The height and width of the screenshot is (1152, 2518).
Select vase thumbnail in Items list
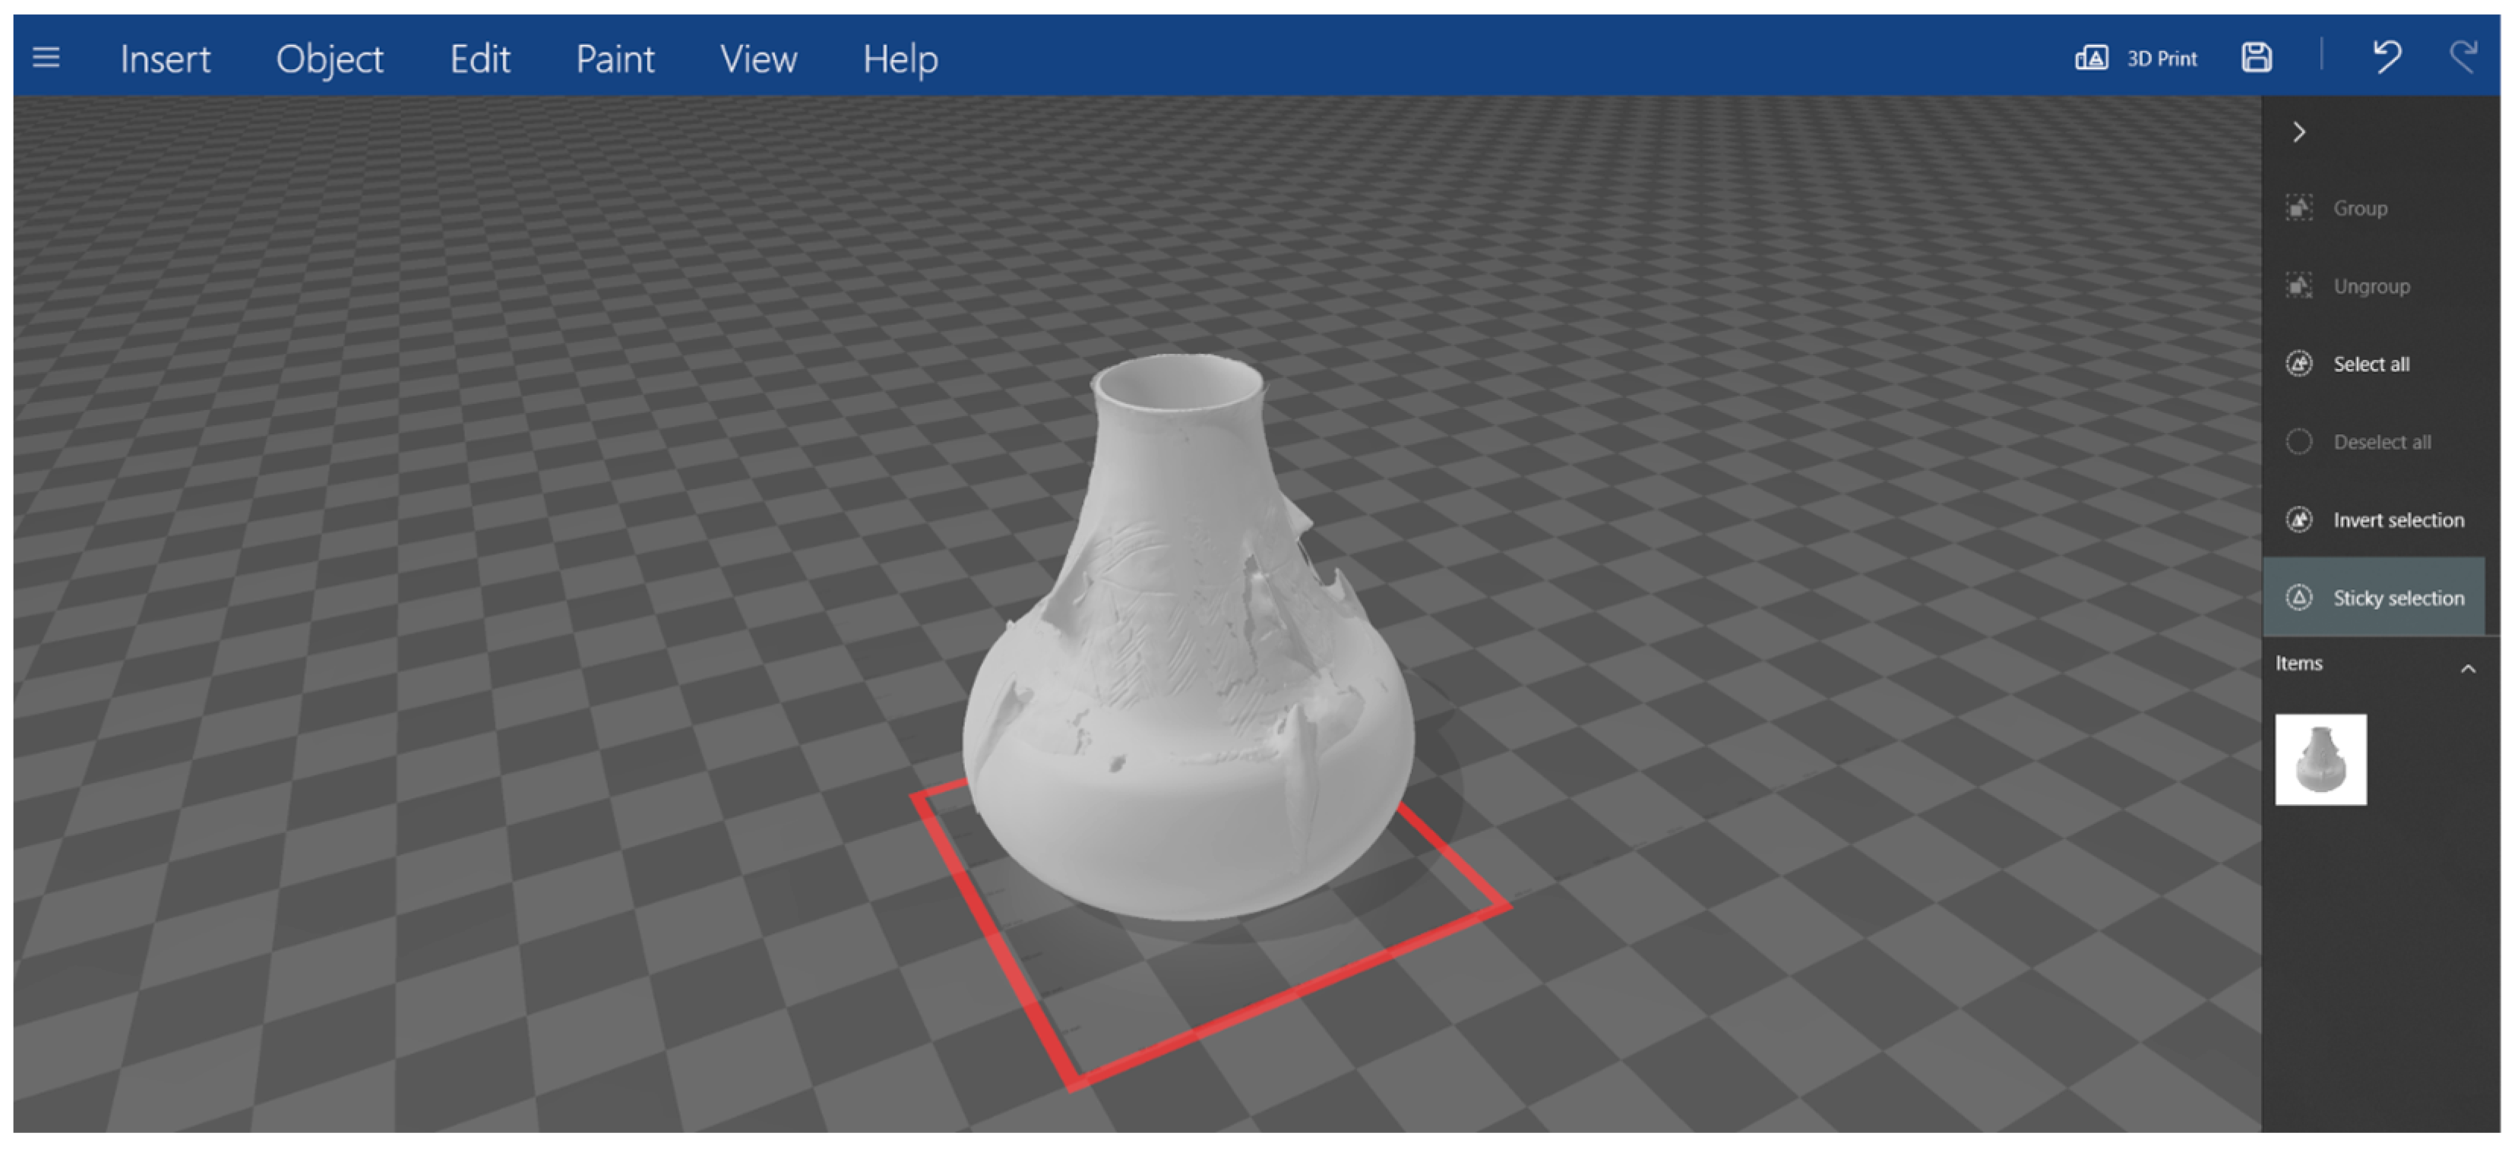2320,759
